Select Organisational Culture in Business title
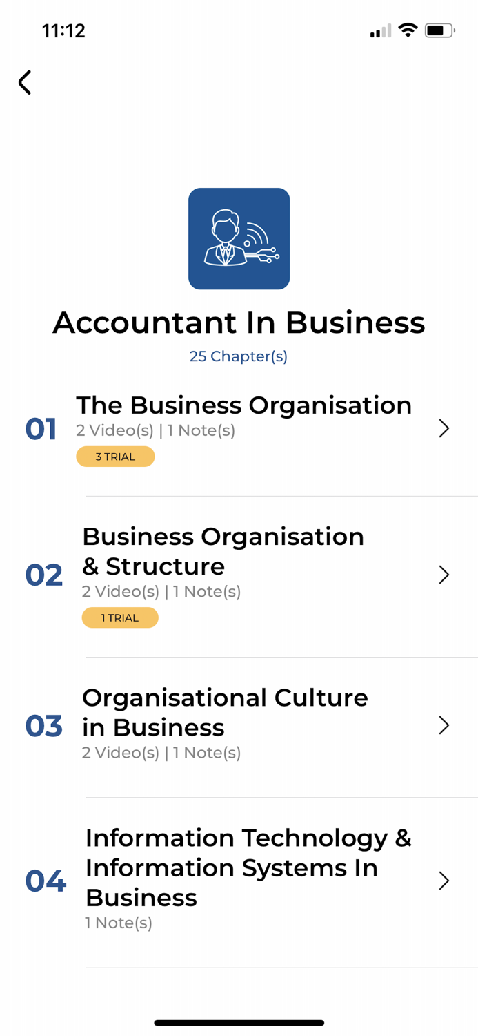Image resolution: width=478 pixels, height=1036 pixels. click(225, 712)
